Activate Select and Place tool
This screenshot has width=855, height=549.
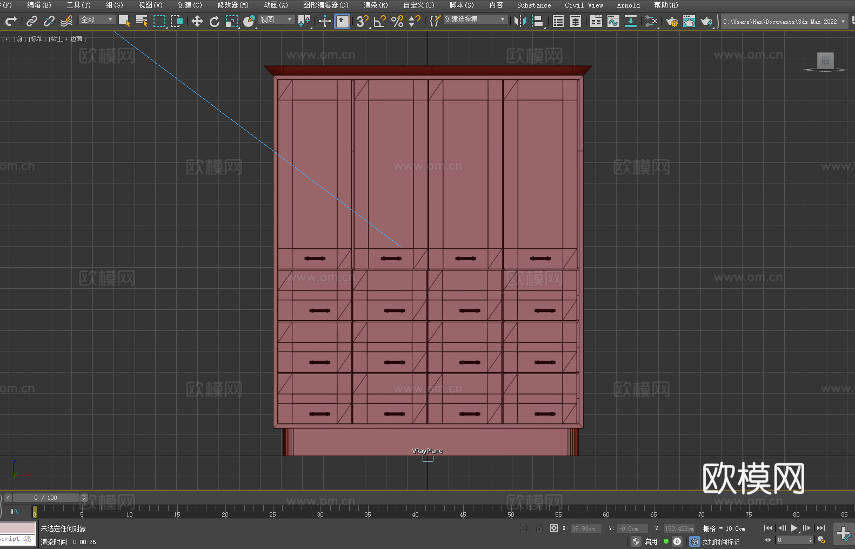pyautogui.click(x=249, y=21)
